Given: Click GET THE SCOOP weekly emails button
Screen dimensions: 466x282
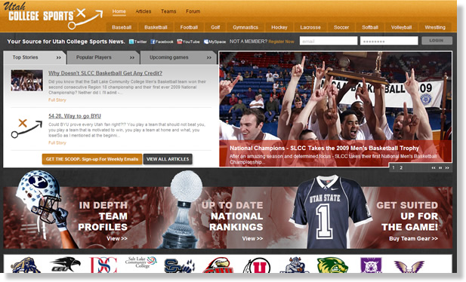Looking at the screenshot, I should click(x=92, y=159).
